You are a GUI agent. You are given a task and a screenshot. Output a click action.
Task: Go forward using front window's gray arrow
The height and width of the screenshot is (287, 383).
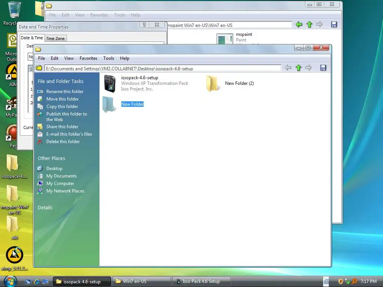point(309,68)
